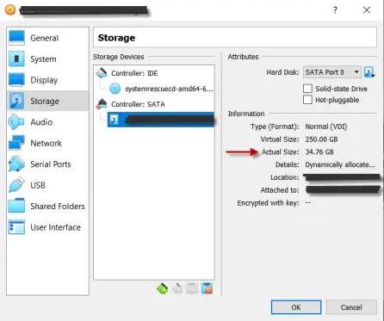Open the System settings category
384x321 pixels.
47,59
